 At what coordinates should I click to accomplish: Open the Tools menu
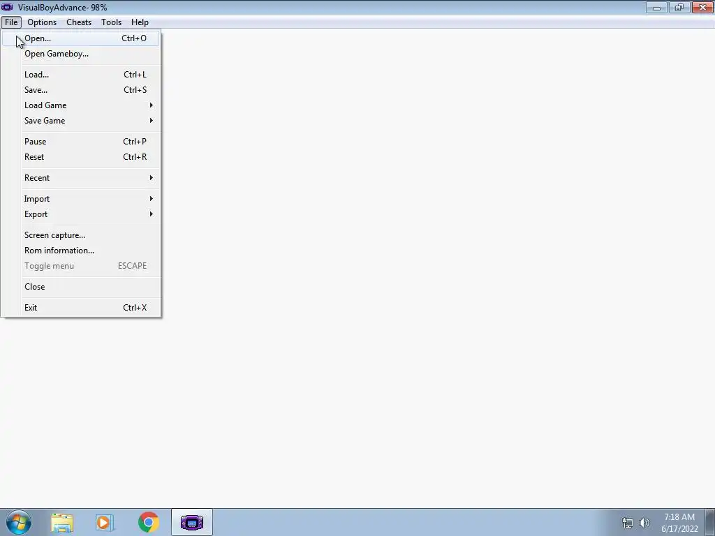[111, 22]
